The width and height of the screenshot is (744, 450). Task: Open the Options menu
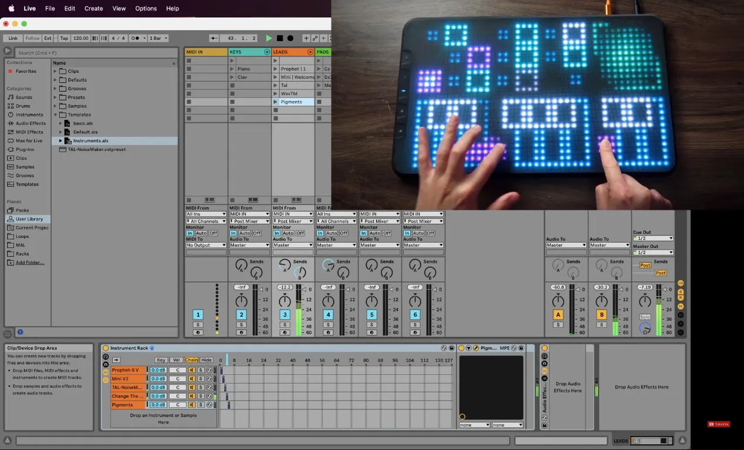click(x=146, y=8)
